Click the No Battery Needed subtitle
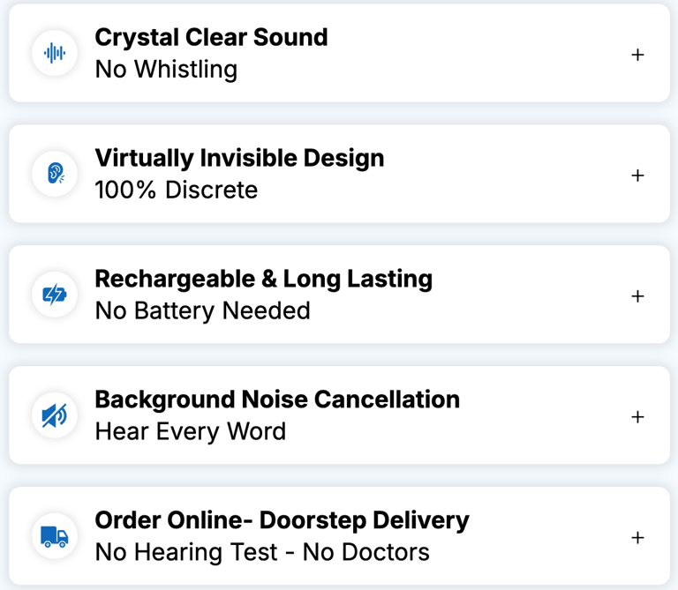678x590 pixels. tap(202, 311)
